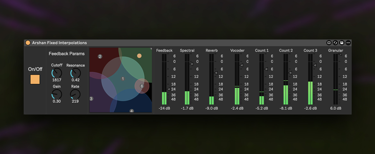Select interpolation node 4 in XY pad
375x154 pixels.
point(131,111)
